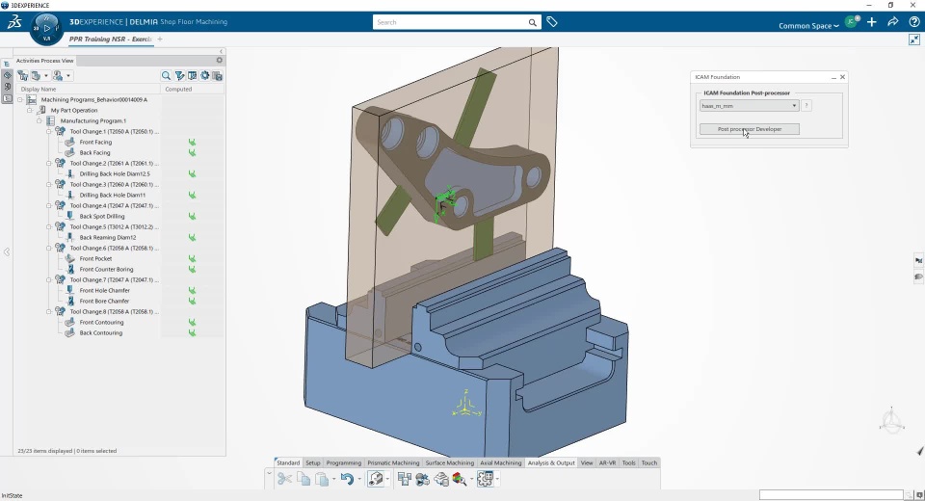Open the panel settings gear beside Activities Process View title

point(220,60)
